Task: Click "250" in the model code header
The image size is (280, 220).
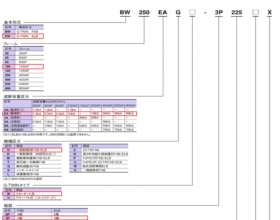Action: pyautogui.click(x=144, y=12)
